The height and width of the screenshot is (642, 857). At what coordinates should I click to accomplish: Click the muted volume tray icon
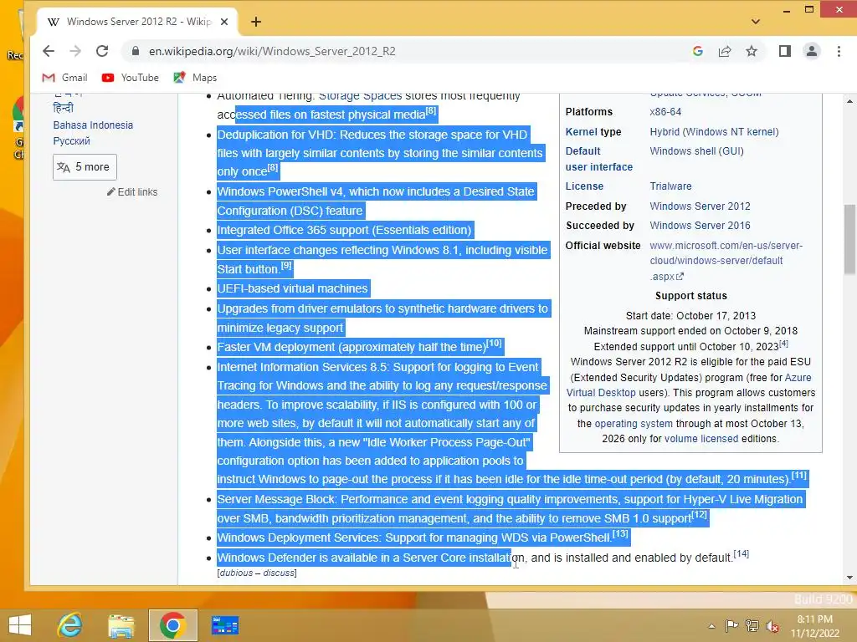(772, 626)
